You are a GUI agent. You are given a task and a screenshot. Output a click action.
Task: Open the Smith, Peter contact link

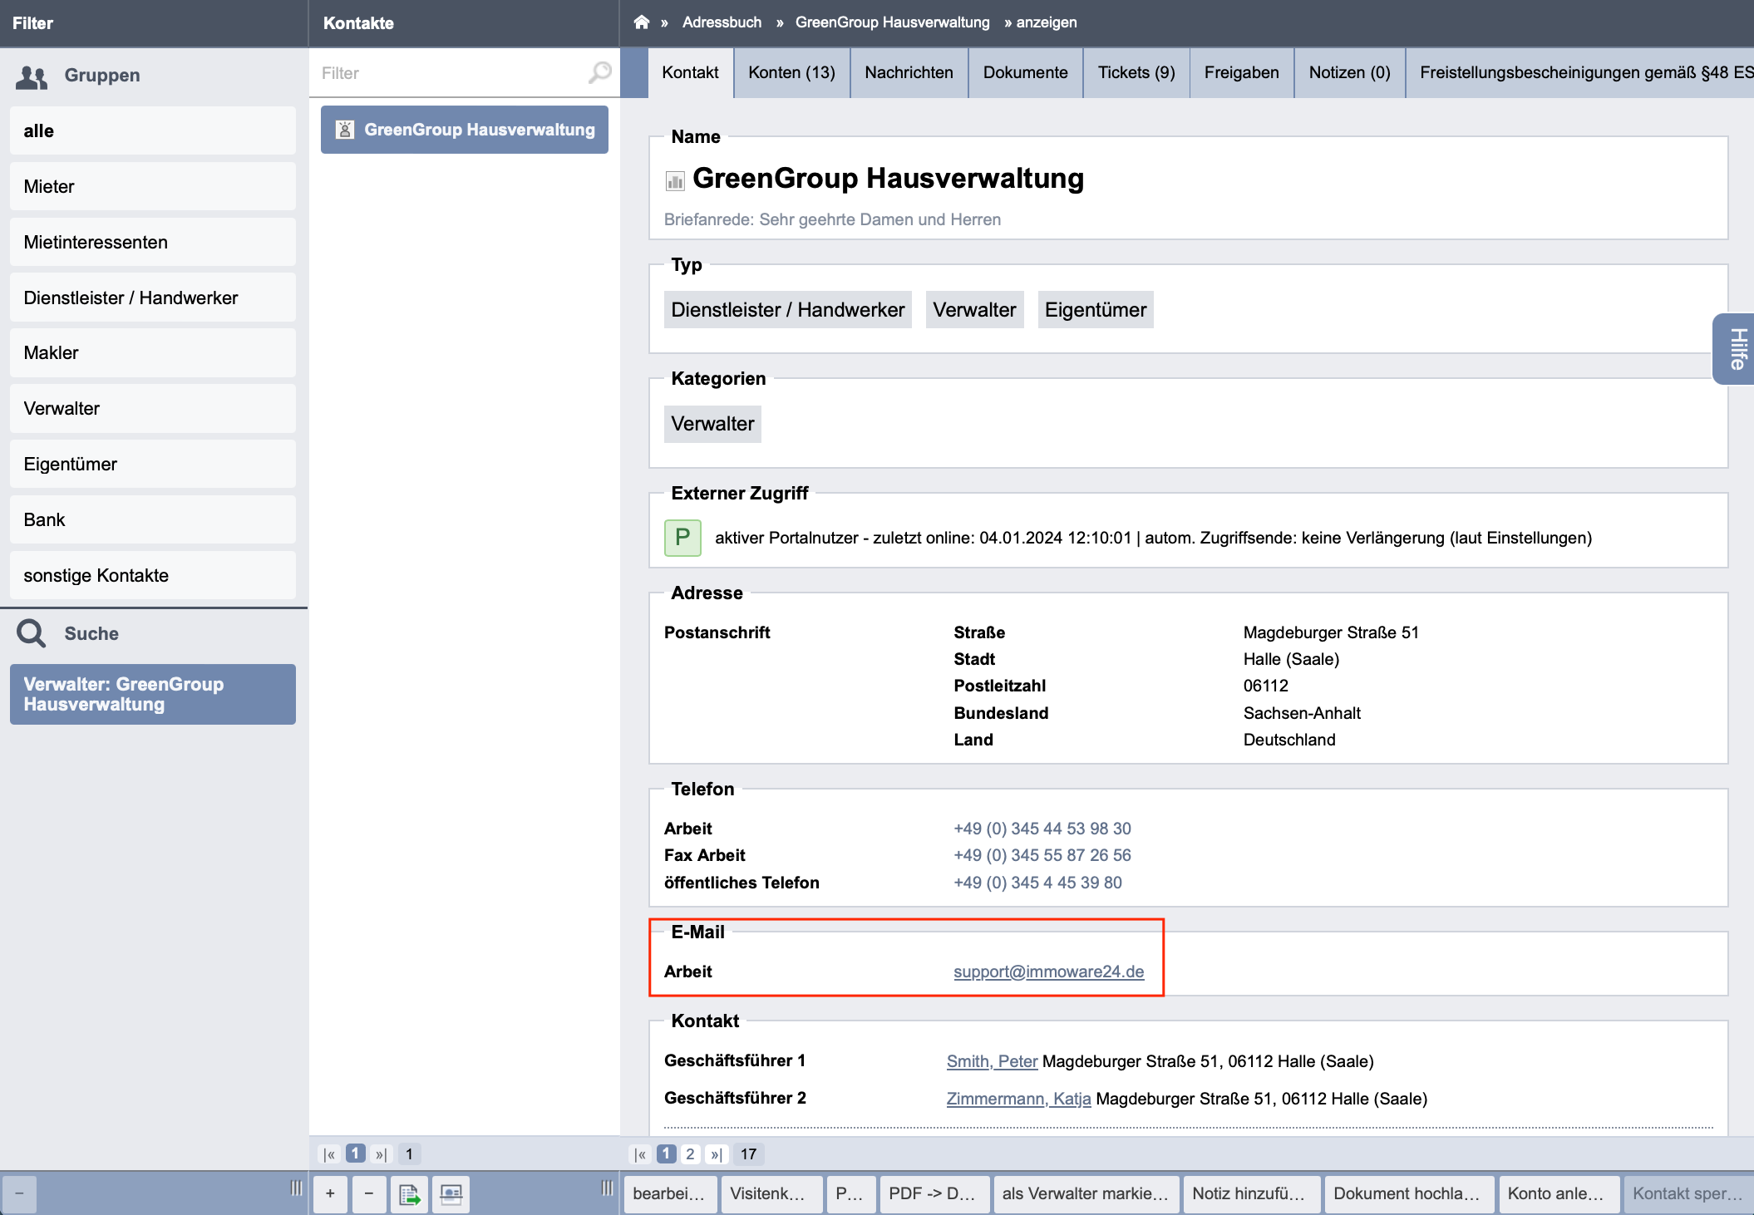(x=992, y=1061)
